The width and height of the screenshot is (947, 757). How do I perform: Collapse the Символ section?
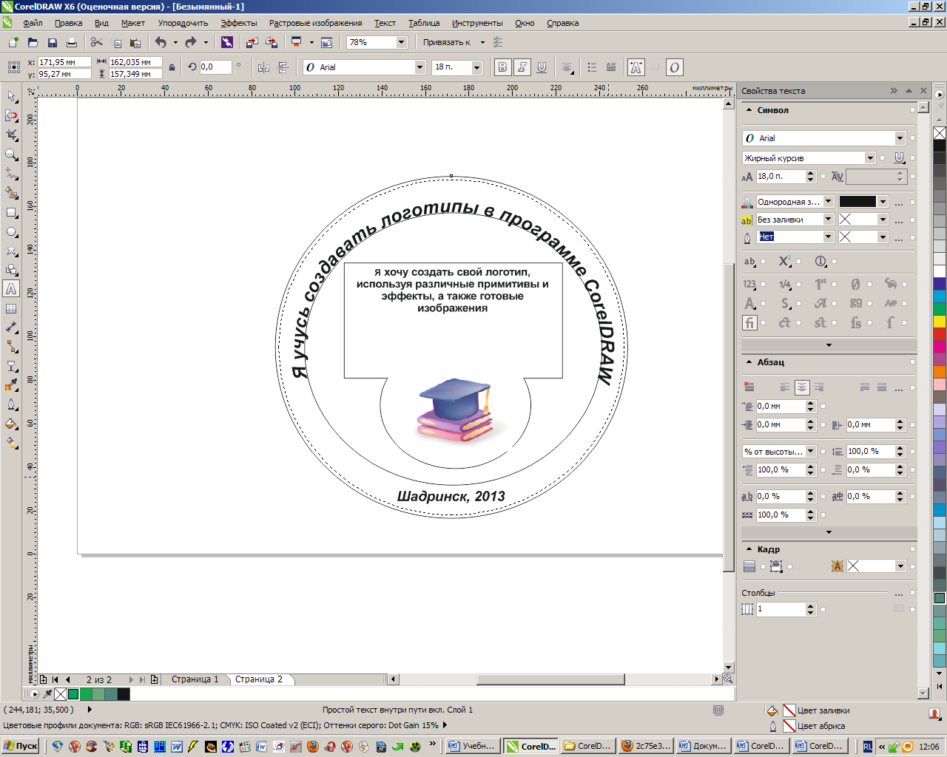tap(749, 110)
